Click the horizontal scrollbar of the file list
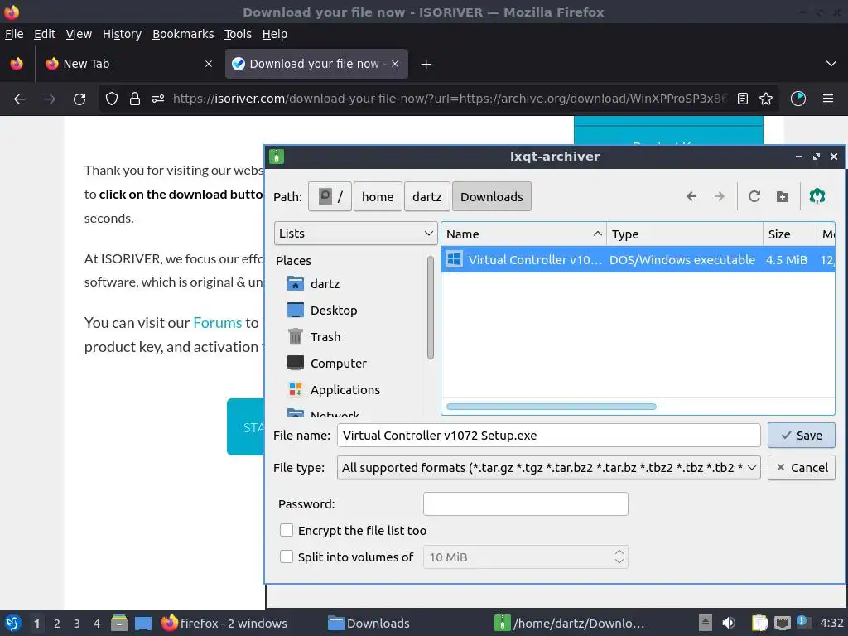Screen dimensions: 848x636 pyautogui.click(x=551, y=406)
